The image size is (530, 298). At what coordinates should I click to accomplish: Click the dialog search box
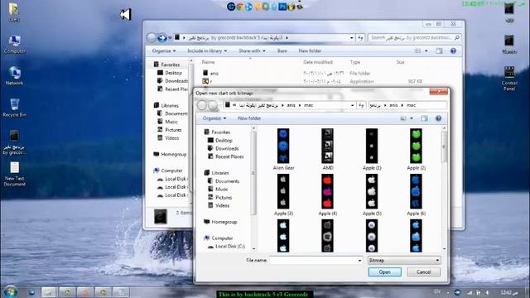click(x=407, y=105)
